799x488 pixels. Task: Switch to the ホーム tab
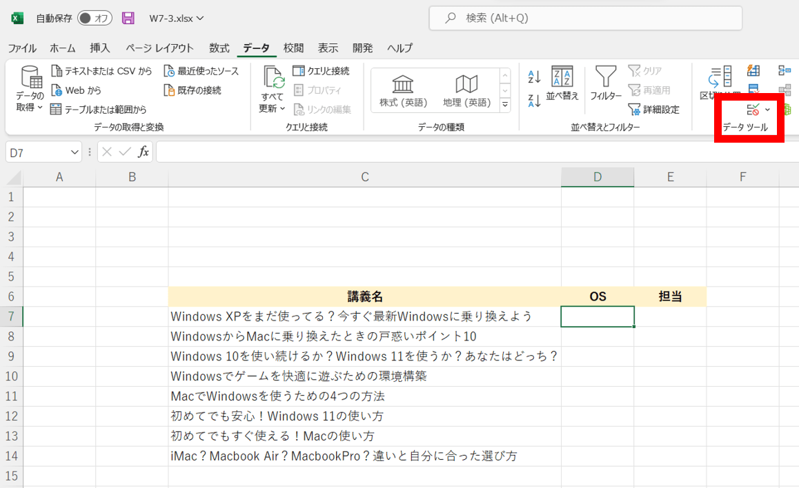click(x=63, y=48)
